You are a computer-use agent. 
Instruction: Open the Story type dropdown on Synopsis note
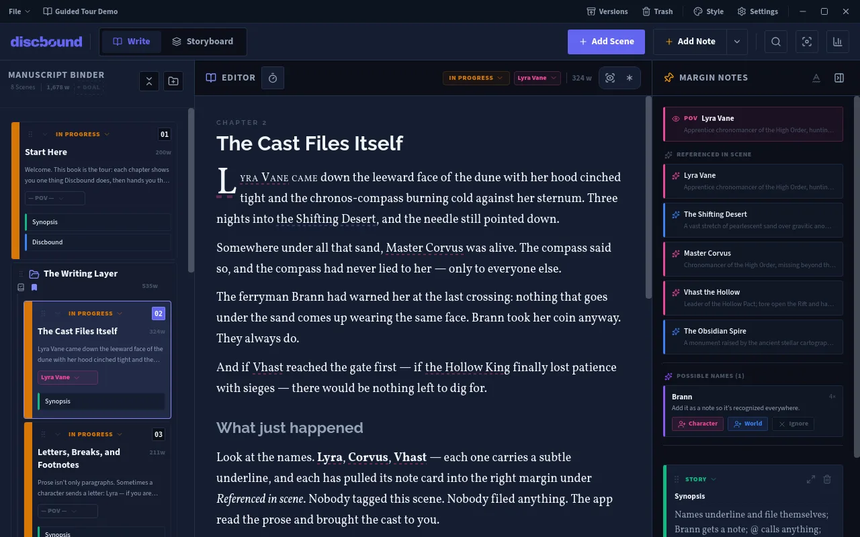click(x=701, y=479)
